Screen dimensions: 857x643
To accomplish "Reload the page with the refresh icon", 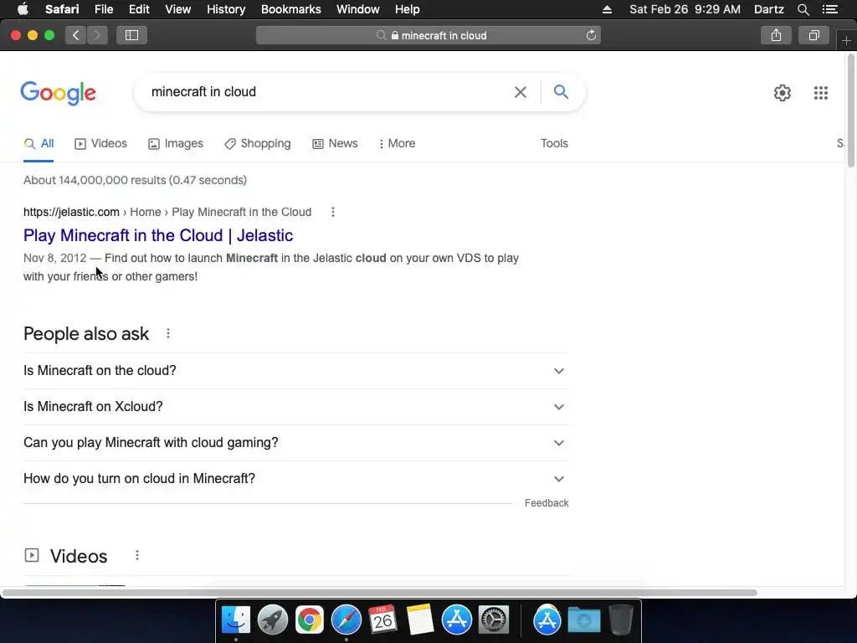I will [x=591, y=35].
